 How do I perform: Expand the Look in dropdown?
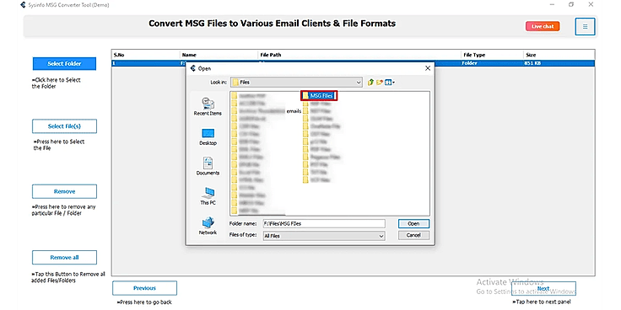[x=359, y=83]
